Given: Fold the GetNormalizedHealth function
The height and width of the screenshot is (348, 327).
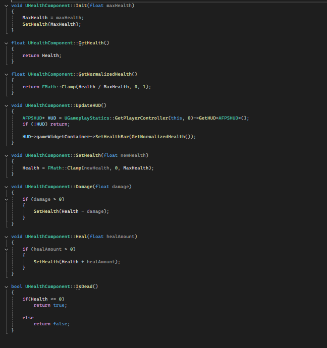Looking at the screenshot, I should pos(6,74).
